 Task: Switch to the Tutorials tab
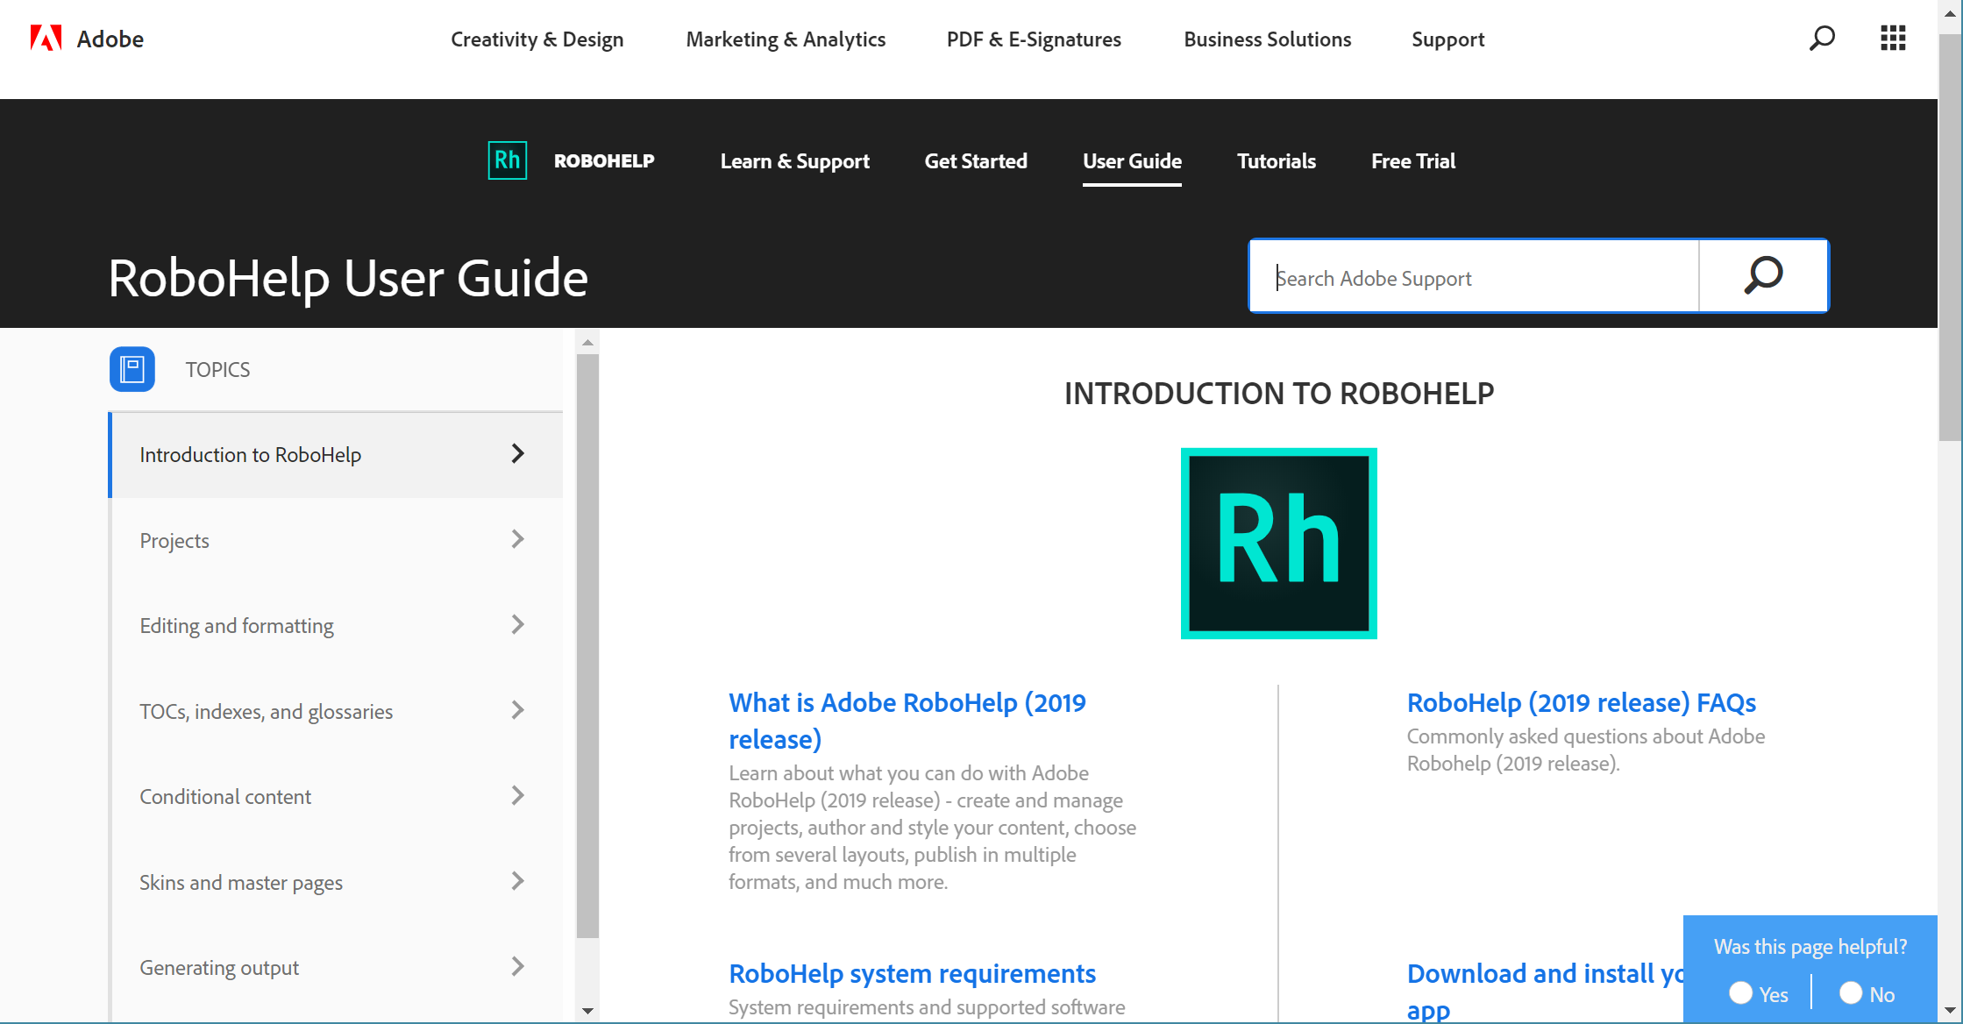pyautogui.click(x=1277, y=161)
